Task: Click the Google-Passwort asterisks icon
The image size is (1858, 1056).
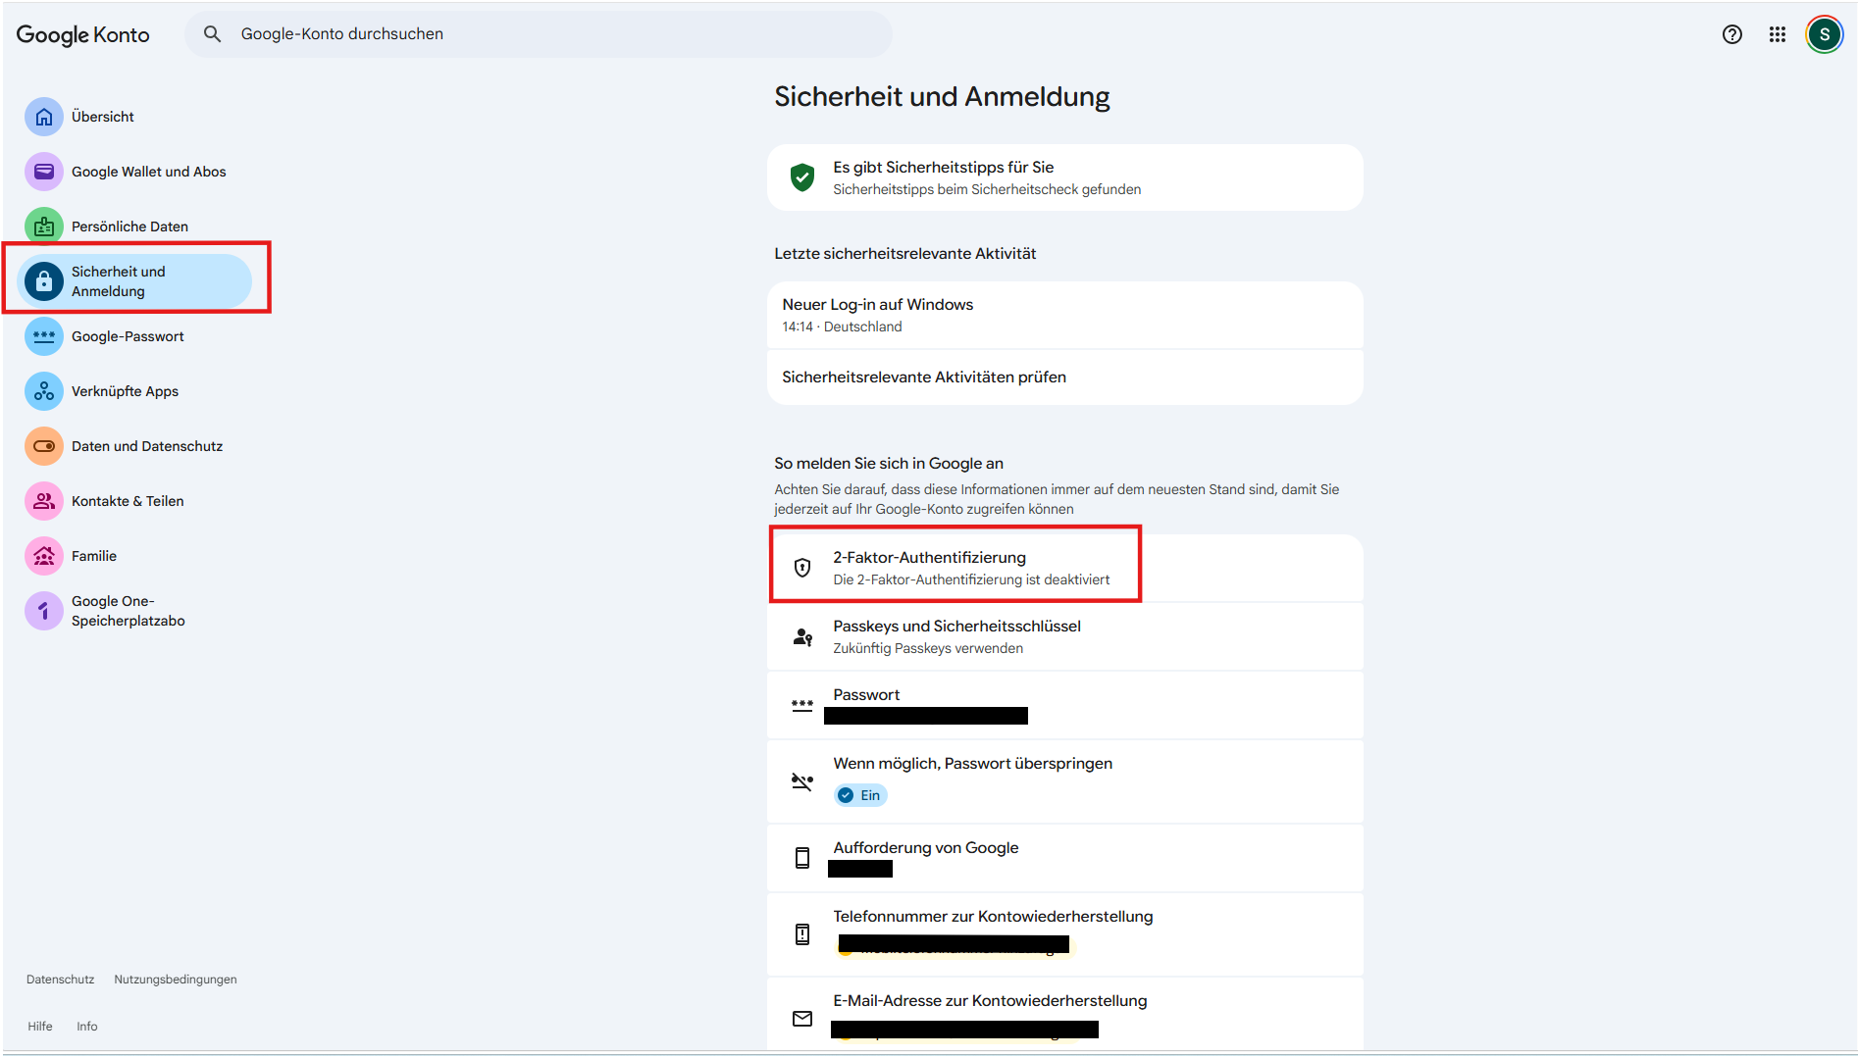Action: point(44,336)
